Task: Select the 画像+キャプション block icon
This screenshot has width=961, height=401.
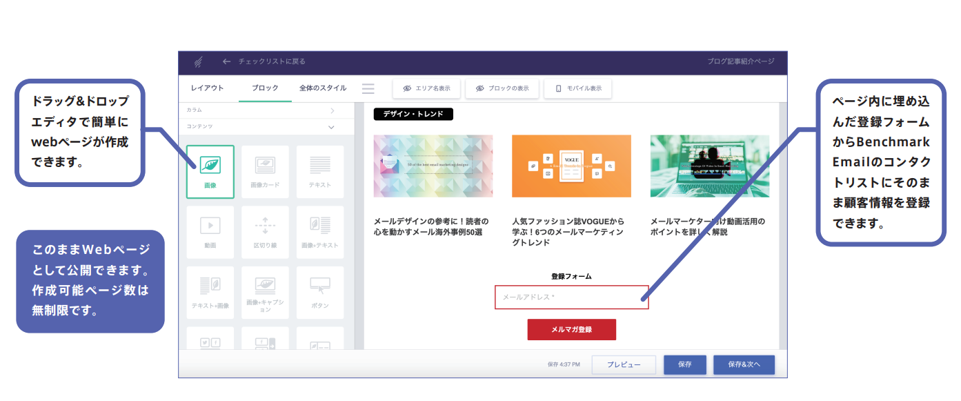Action: (266, 291)
